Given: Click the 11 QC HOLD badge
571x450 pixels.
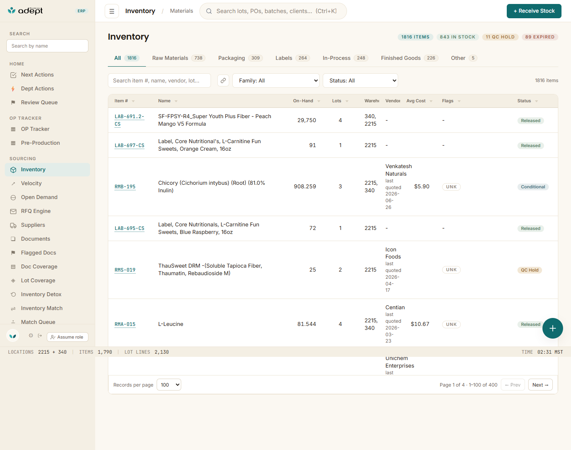Looking at the screenshot, I should pos(500,37).
